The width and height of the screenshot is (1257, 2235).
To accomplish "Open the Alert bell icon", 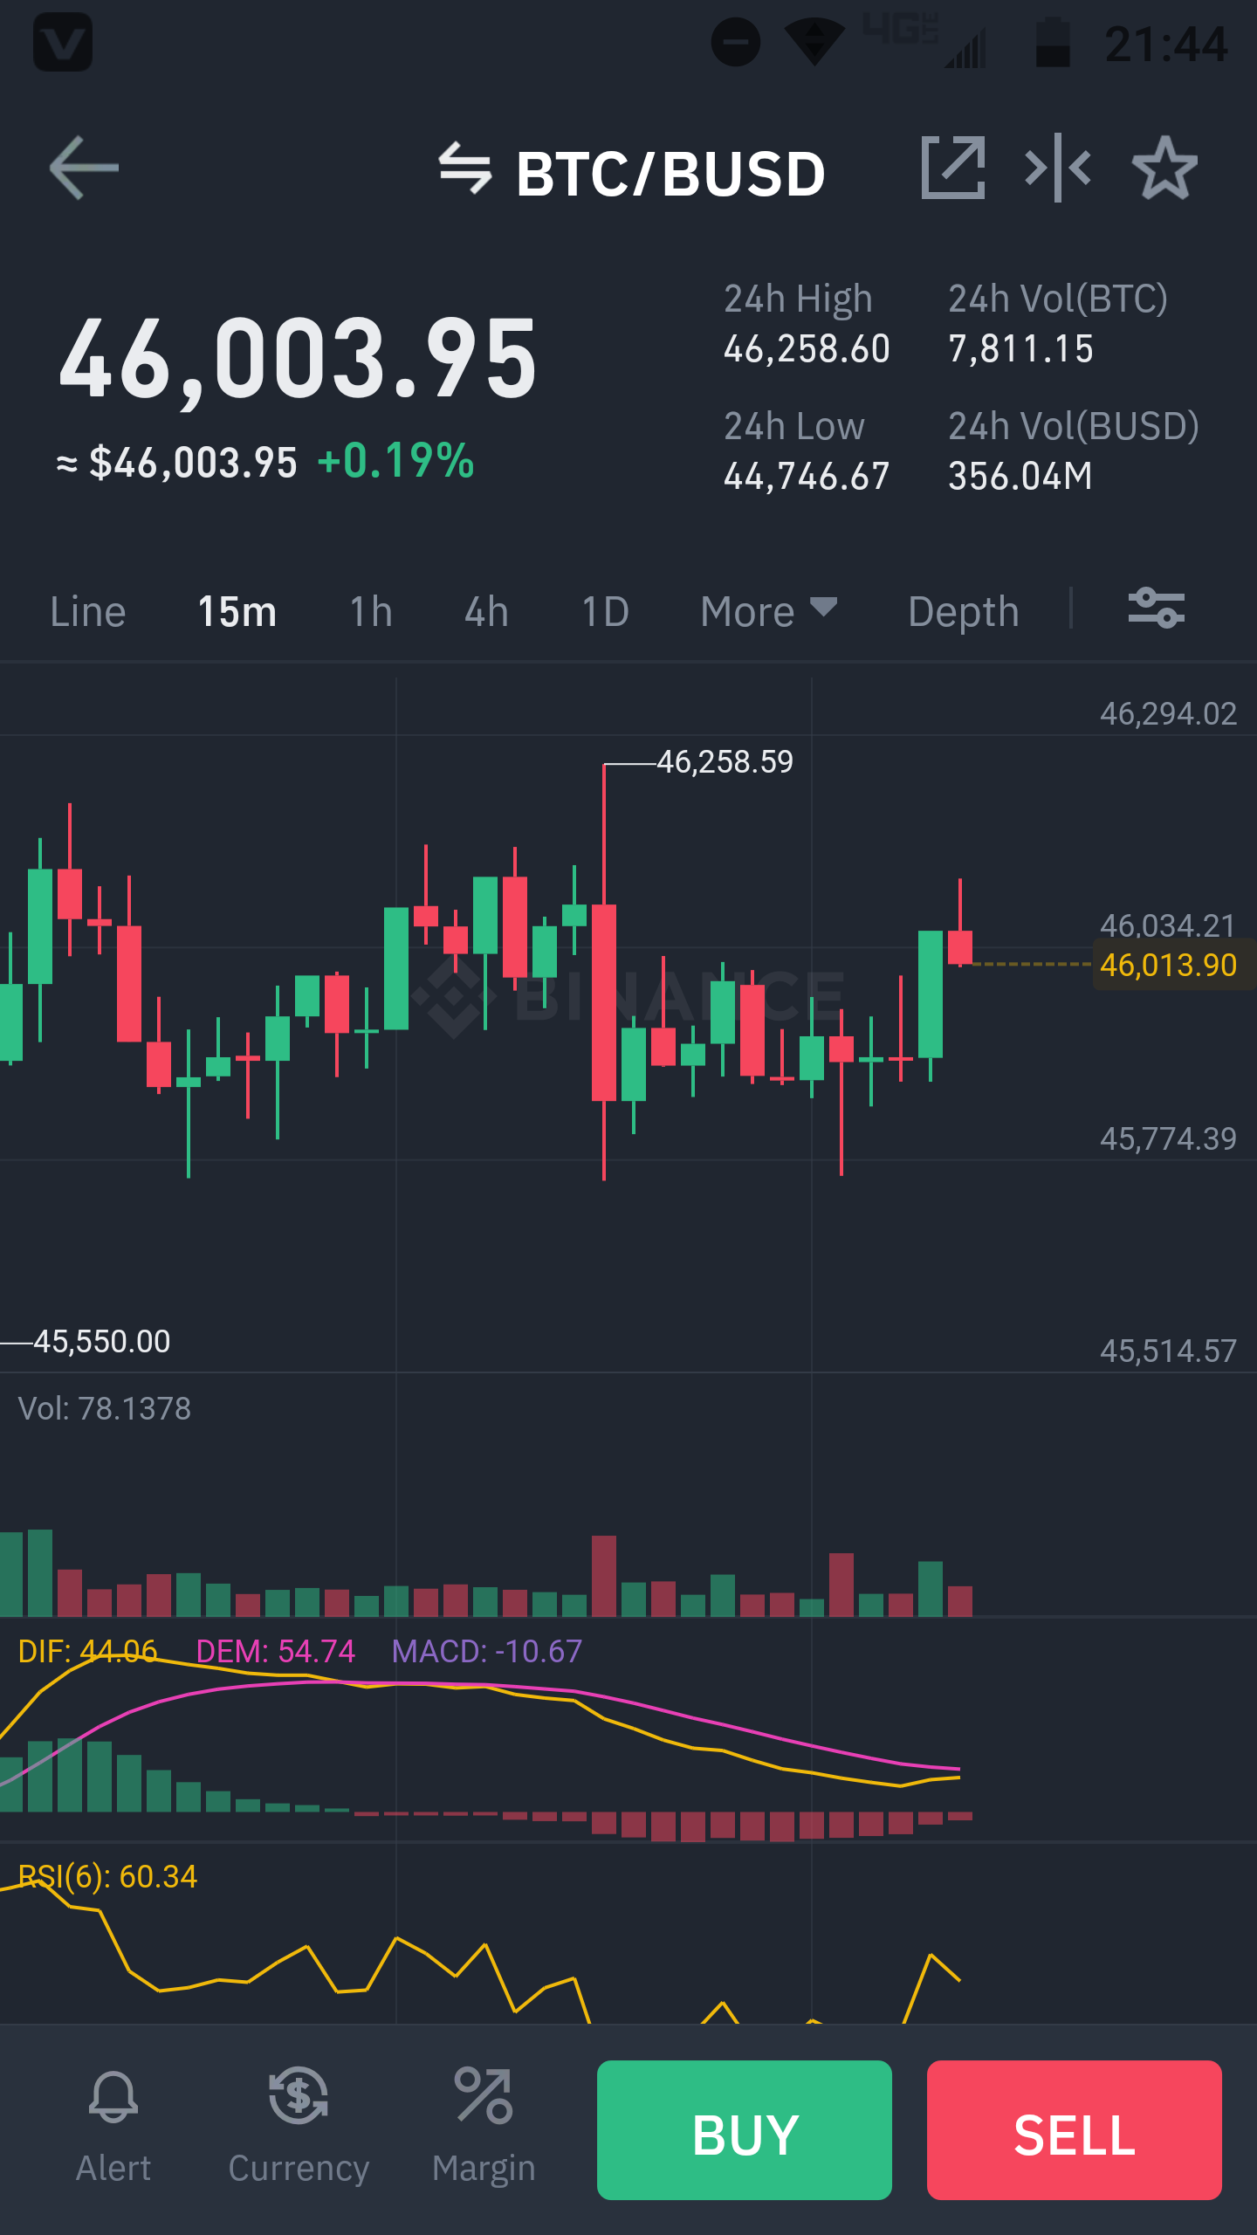I will tap(113, 2095).
